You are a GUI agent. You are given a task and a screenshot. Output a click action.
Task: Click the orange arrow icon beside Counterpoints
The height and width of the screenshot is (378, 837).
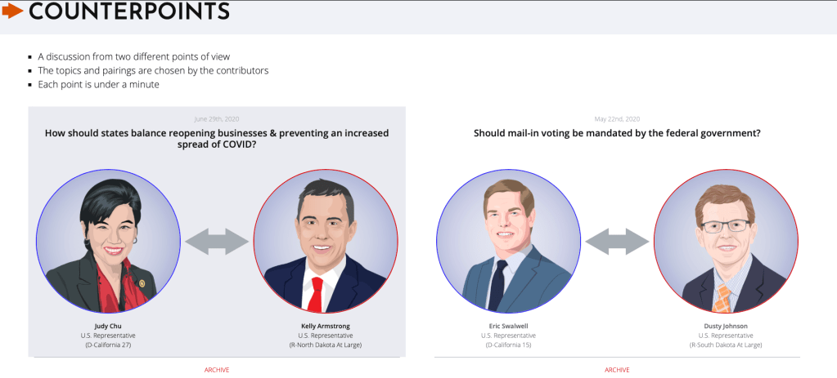click(x=11, y=11)
